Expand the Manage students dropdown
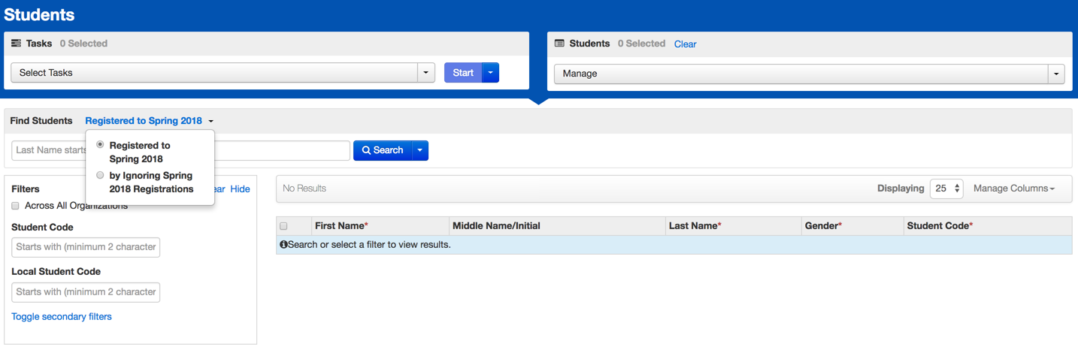 pos(1056,74)
